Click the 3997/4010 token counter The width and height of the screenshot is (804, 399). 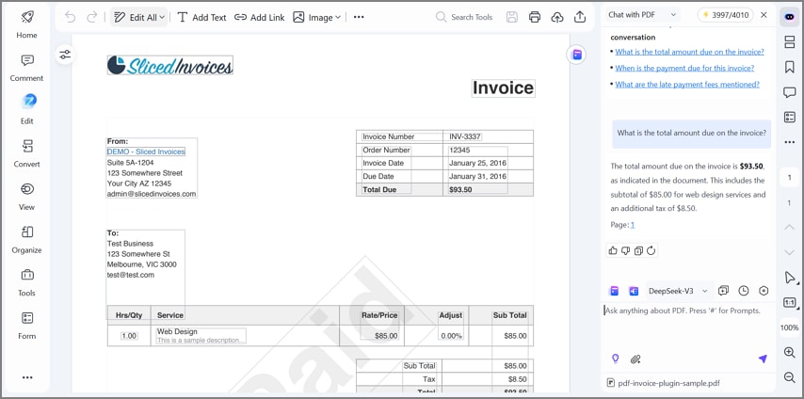(x=725, y=15)
